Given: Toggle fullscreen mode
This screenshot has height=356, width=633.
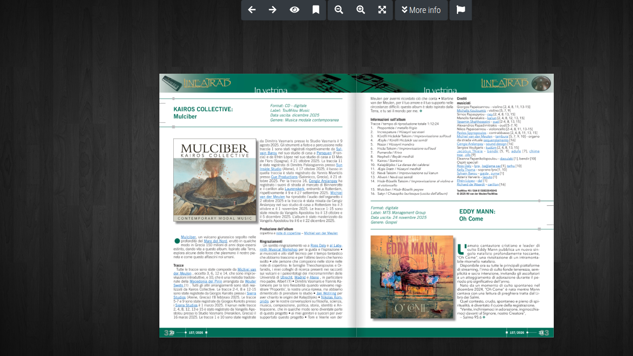Looking at the screenshot, I should (x=382, y=10).
